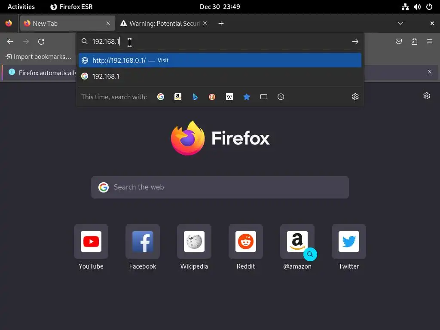Open the Firefox ESR app menu
Viewport: 440px width, 330px height.
72,7
